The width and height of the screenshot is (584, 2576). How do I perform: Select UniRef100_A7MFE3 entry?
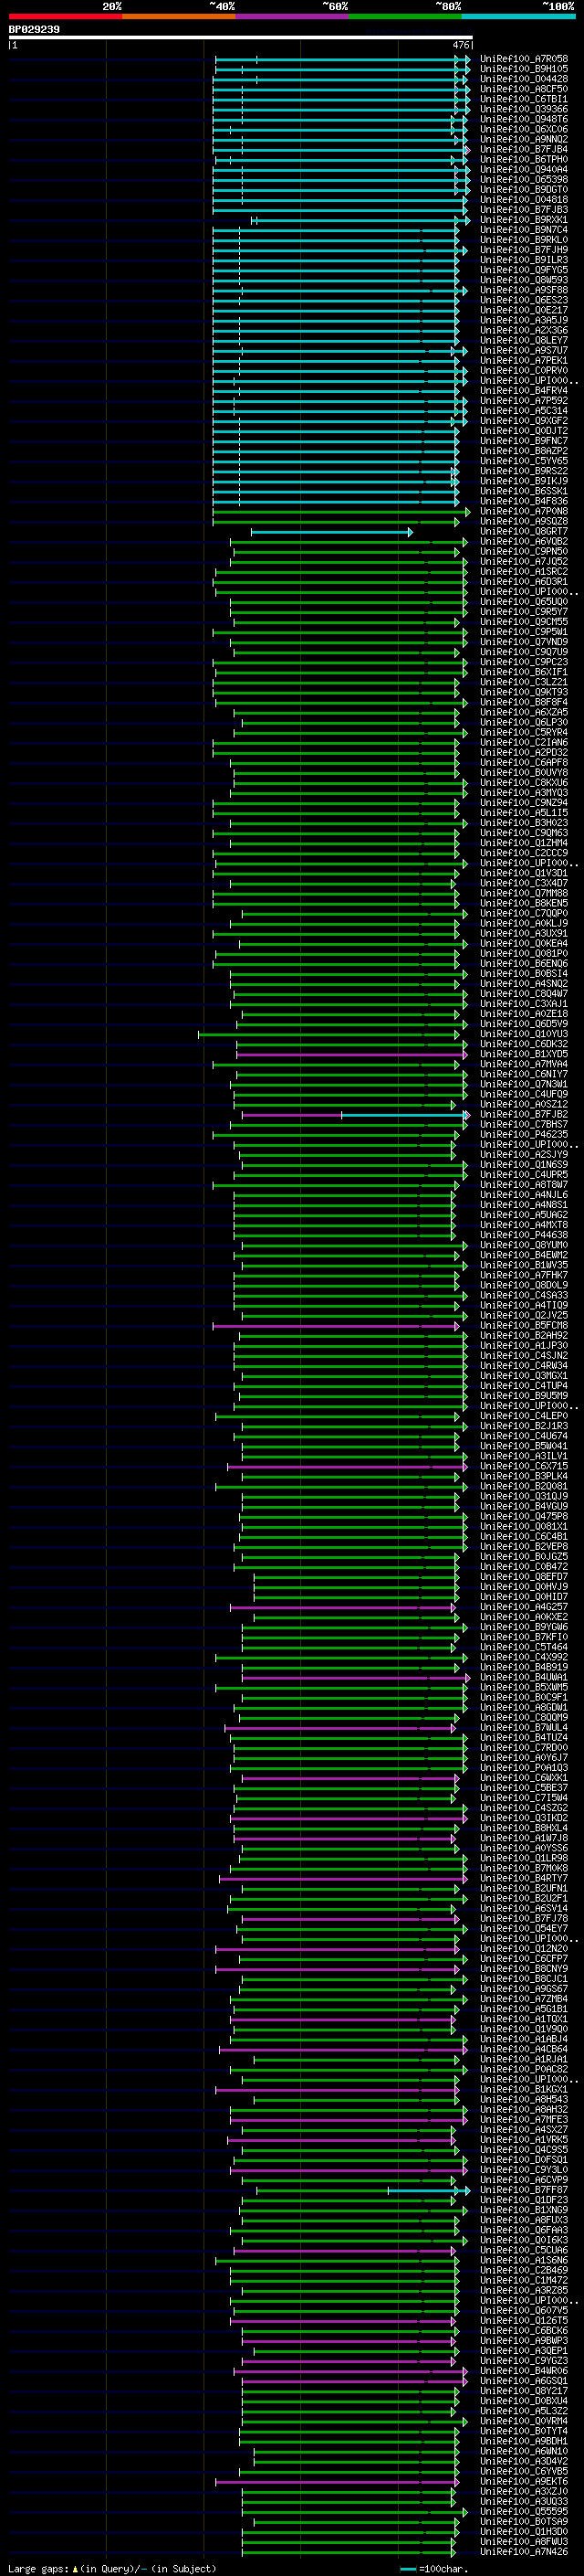pos(524,2119)
